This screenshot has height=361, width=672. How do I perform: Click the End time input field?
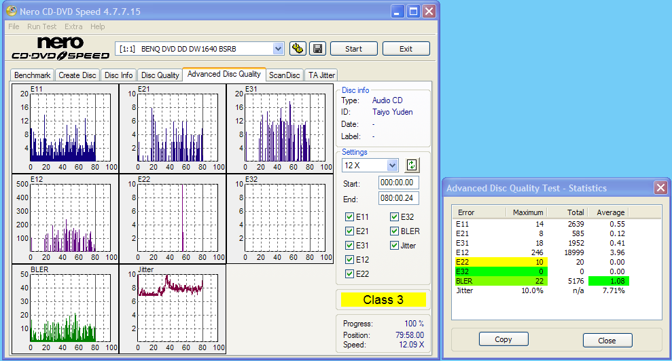coord(399,199)
